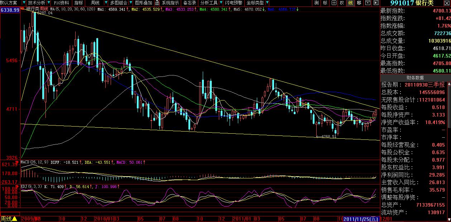Screen dimensions: 451x222
Task: Click the 权 ex-rights adjustment icon
Action: [x=342, y=3]
